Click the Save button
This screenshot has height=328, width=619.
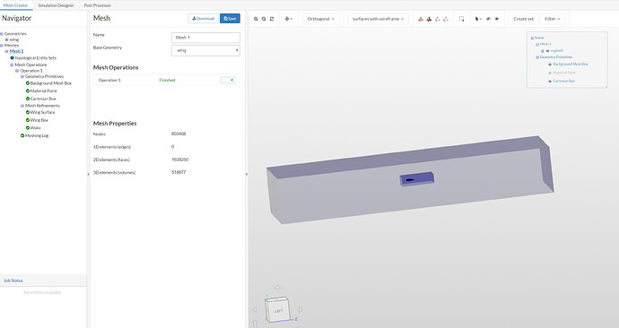coord(230,19)
